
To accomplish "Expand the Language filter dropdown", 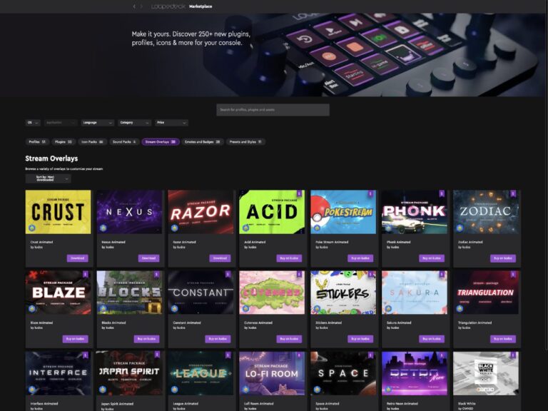I will point(97,123).
